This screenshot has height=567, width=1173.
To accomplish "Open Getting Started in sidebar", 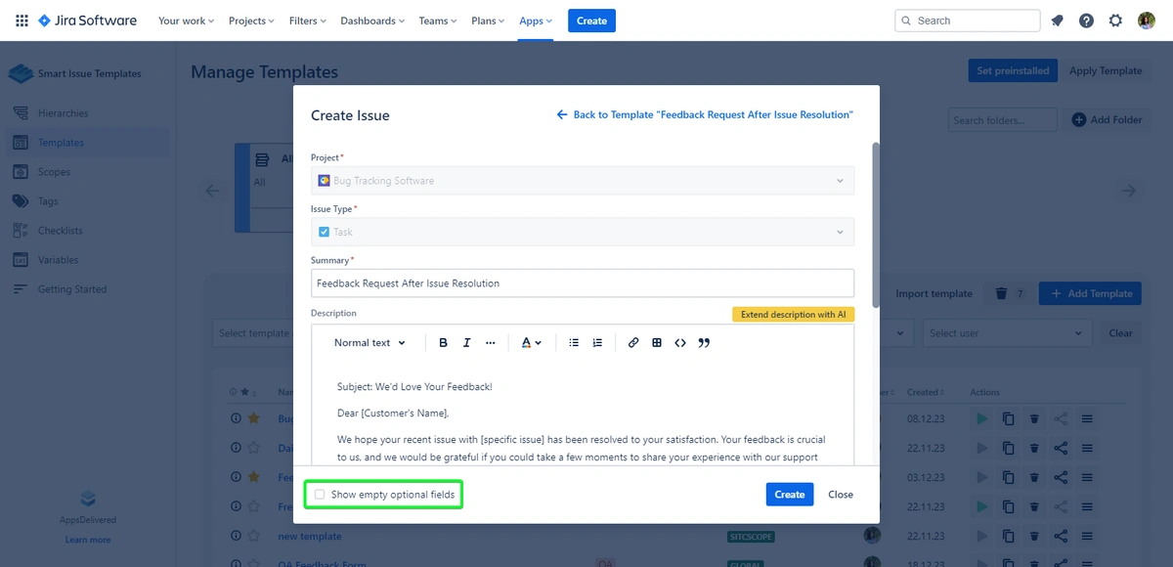I will point(71,289).
